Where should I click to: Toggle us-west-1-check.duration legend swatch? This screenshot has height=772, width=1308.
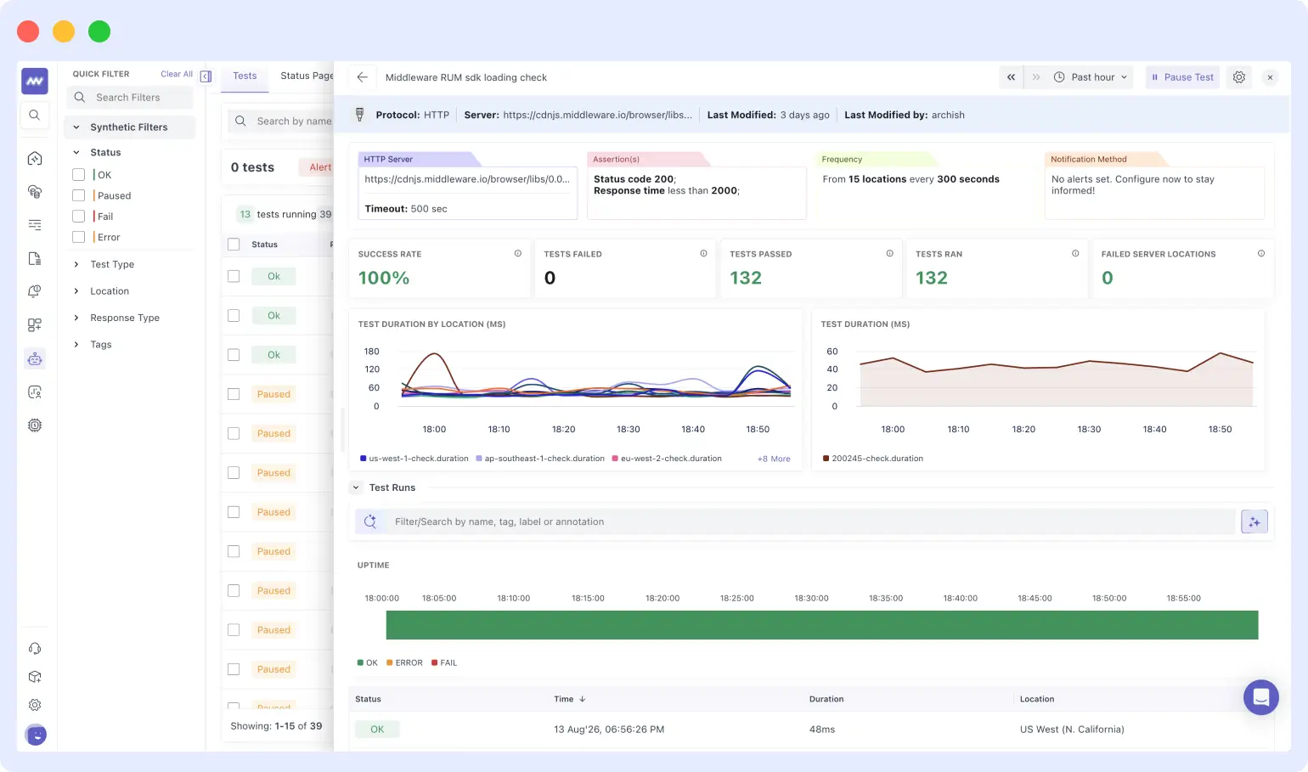pyautogui.click(x=364, y=459)
